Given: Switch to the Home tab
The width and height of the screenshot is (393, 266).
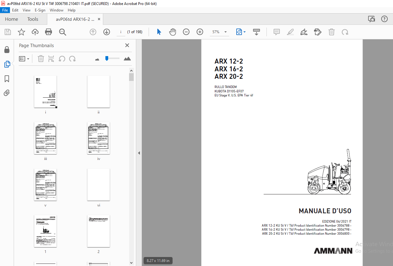Looking at the screenshot, I should pyautogui.click(x=12, y=19).
